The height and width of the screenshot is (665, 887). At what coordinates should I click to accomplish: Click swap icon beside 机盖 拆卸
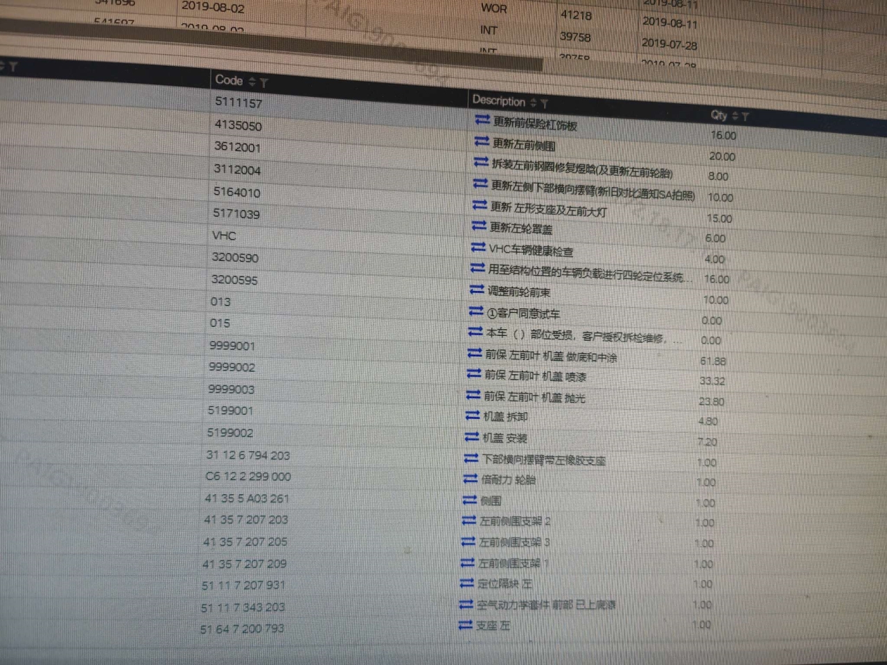pyautogui.click(x=473, y=415)
